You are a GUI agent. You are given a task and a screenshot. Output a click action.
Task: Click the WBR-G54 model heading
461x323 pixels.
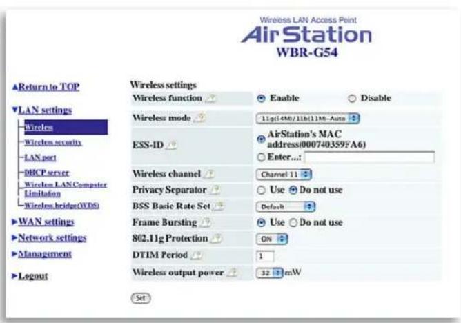(307, 52)
